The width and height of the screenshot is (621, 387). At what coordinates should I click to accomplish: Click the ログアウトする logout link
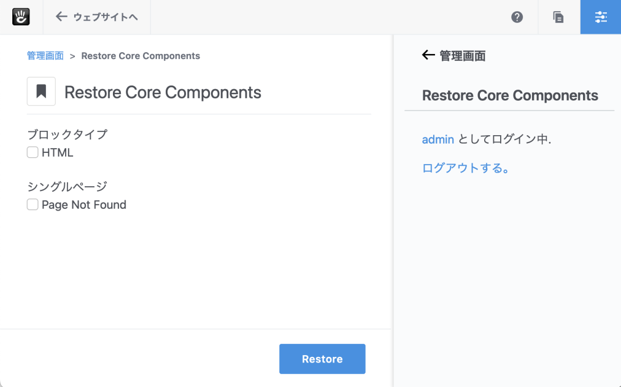coord(466,168)
